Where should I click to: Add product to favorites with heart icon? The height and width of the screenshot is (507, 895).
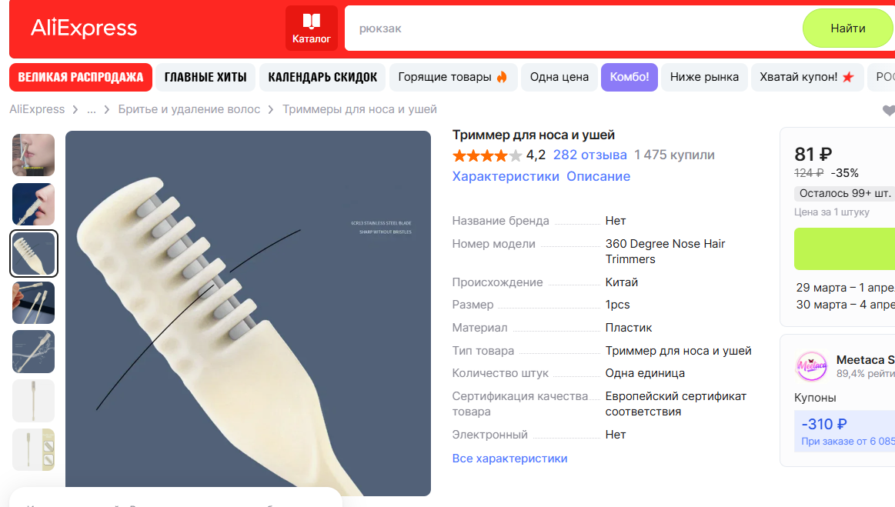tap(889, 110)
